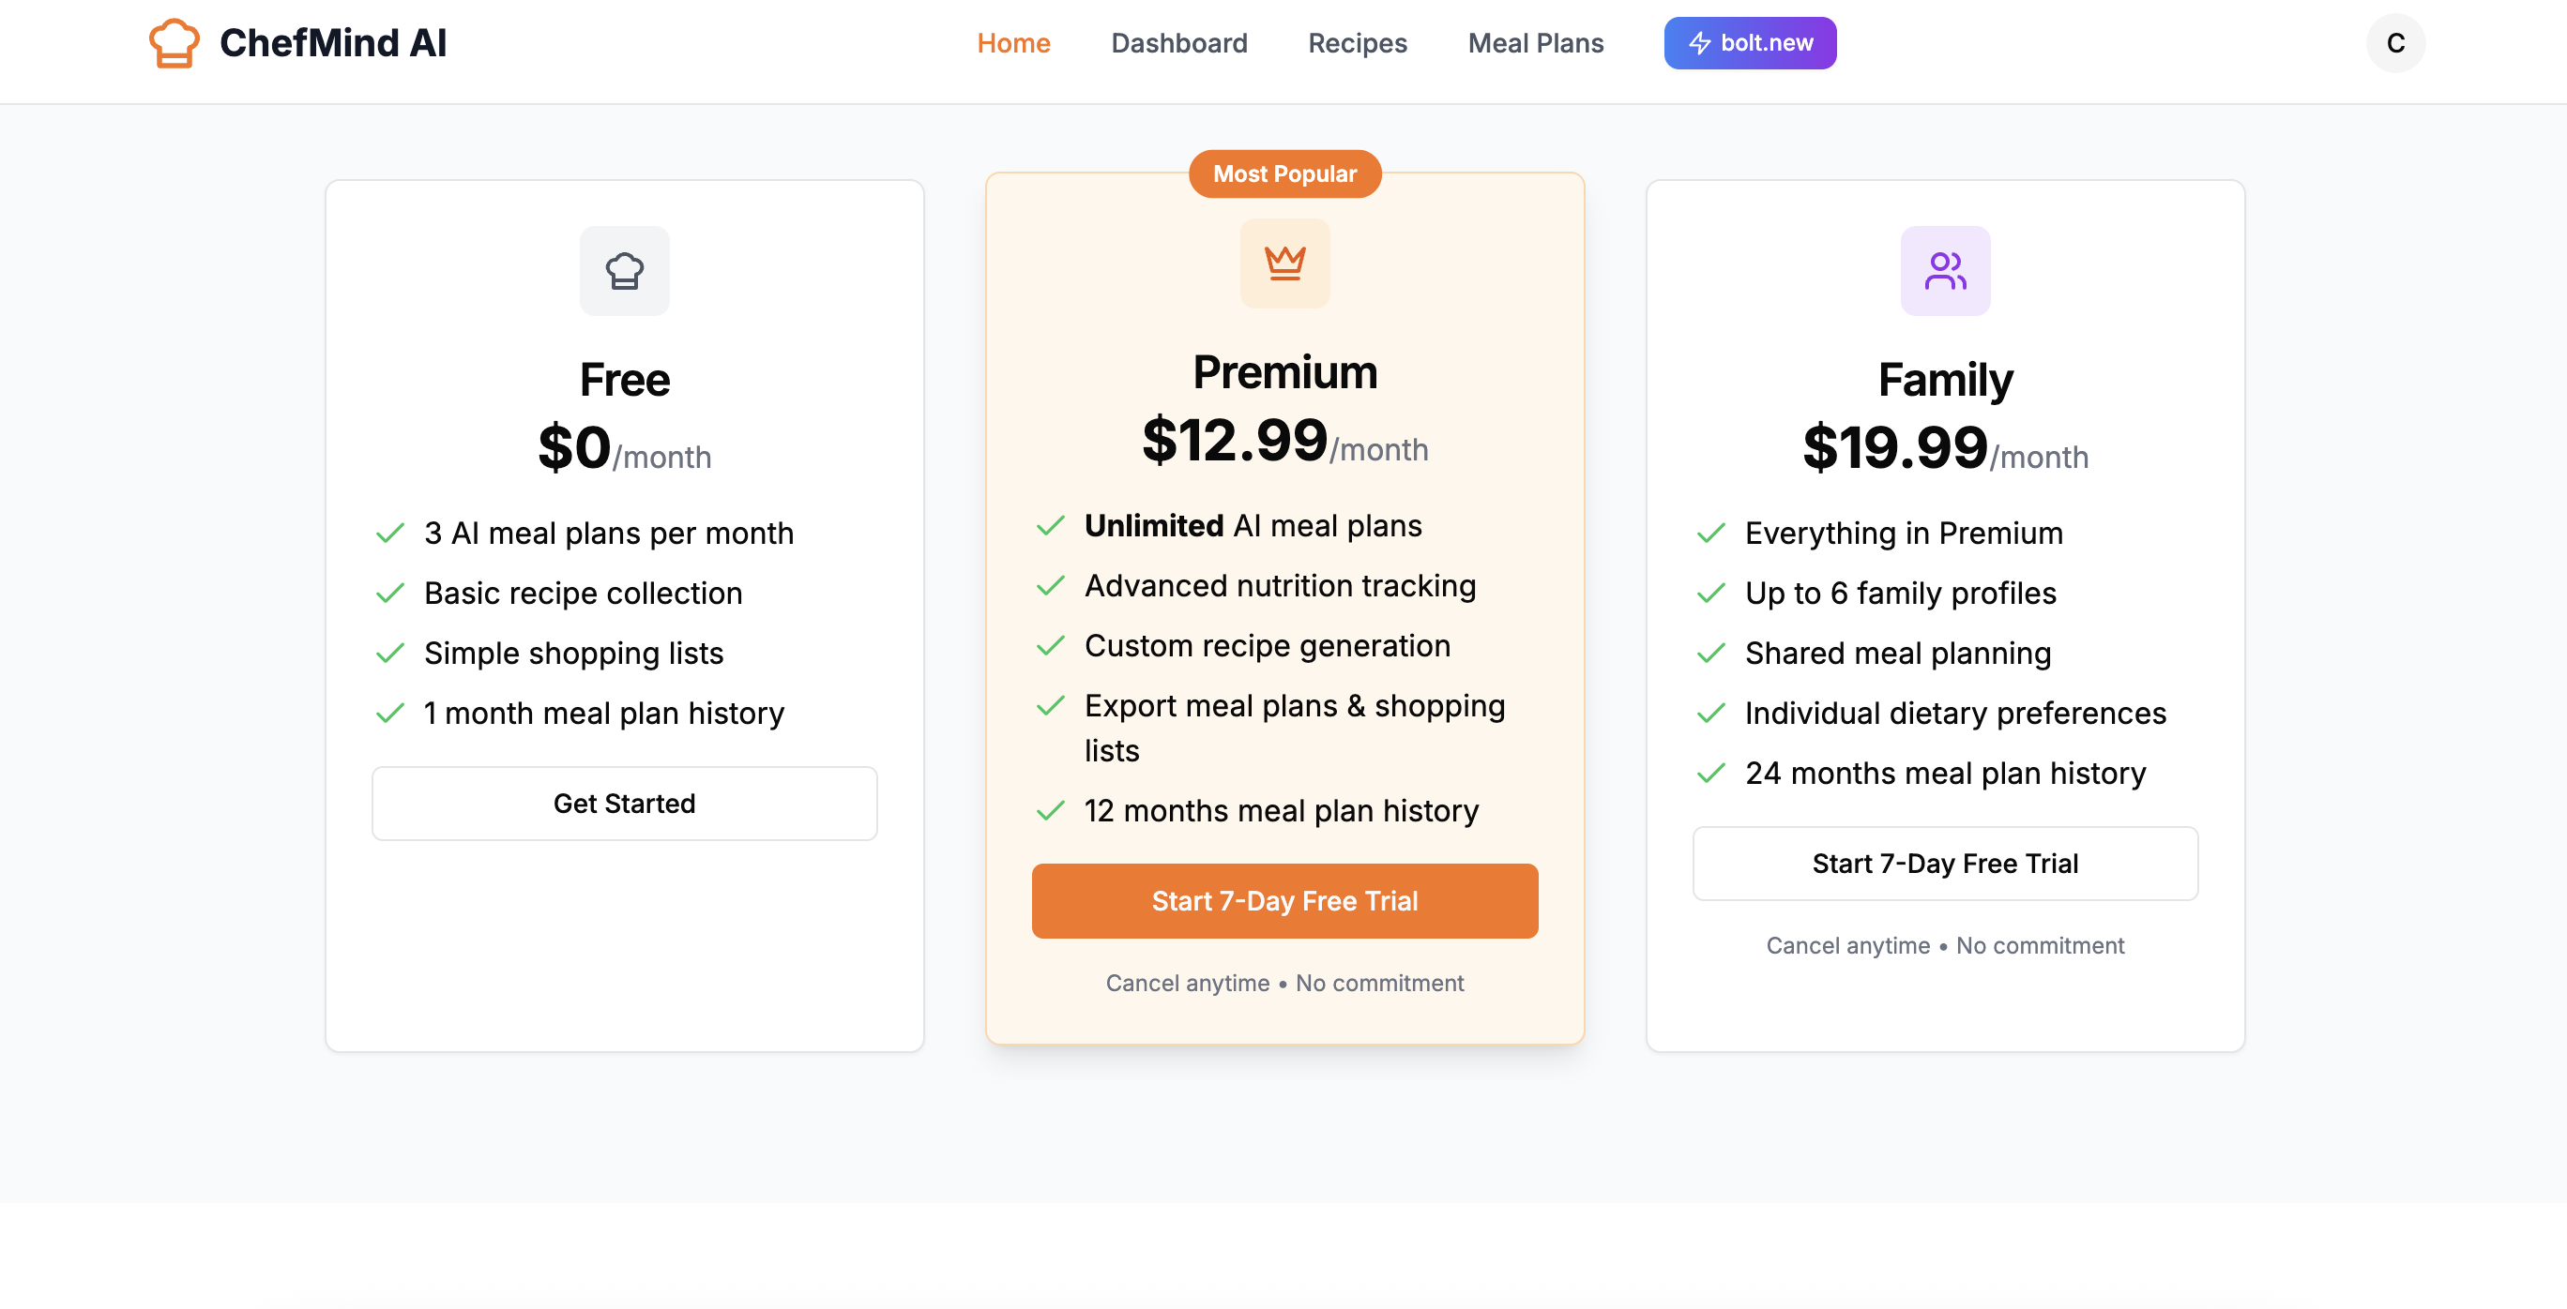Start Premium 7-Day Free Trial
This screenshot has height=1309, width=2567.
point(1283,900)
